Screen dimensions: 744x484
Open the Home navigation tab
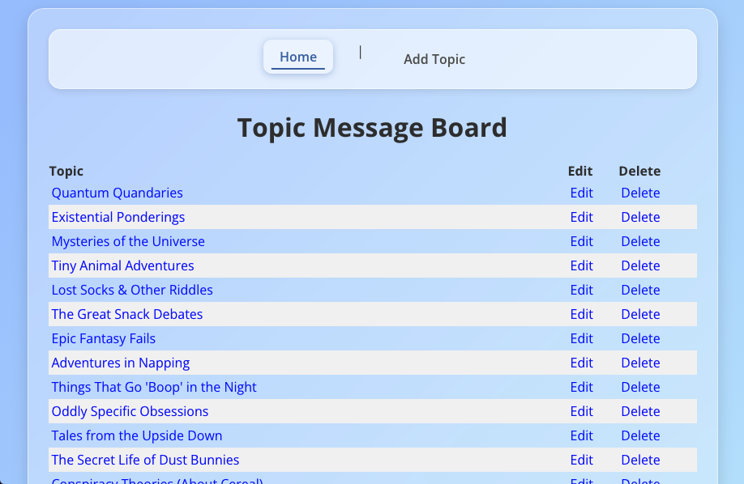(x=298, y=57)
